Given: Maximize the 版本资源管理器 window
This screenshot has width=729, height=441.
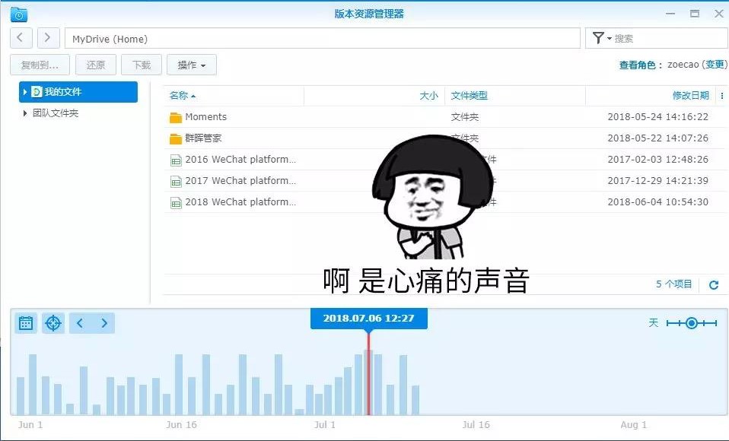Looking at the screenshot, I should [x=695, y=14].
